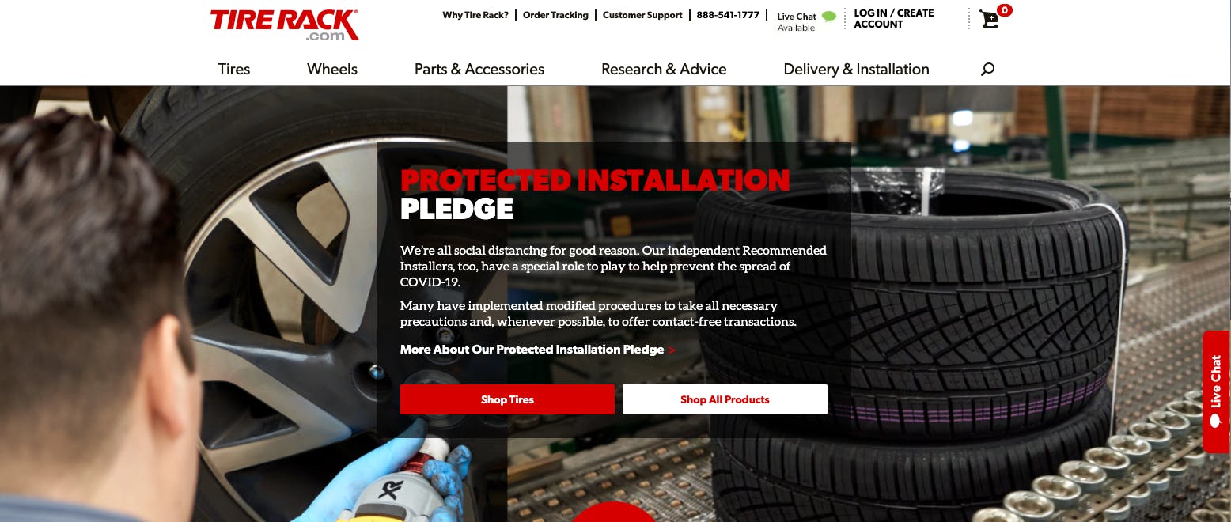Go to Customer Support
Screen dimensions: 1231x522
tap(642, 15)
